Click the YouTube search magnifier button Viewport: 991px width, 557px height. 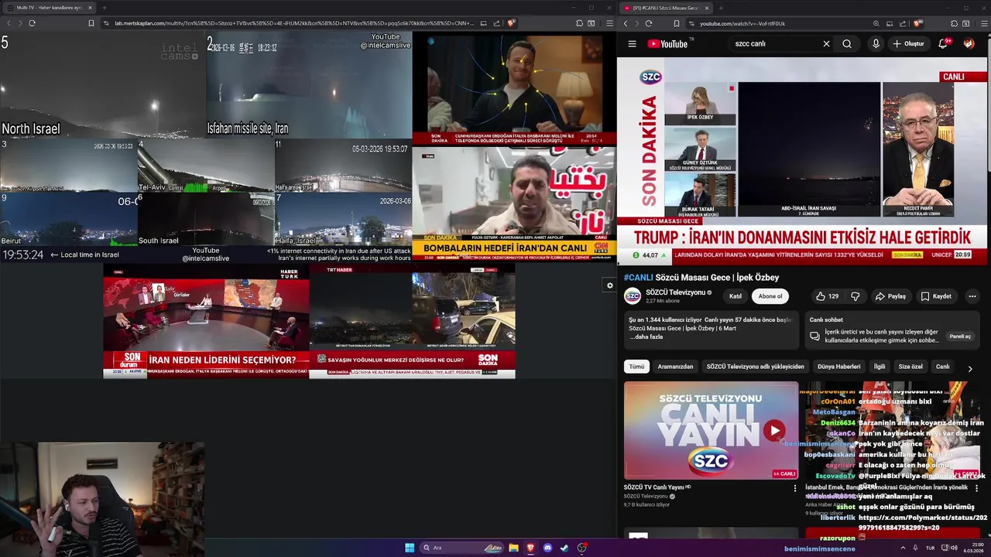pyautogui.click(x=847, y=44)
